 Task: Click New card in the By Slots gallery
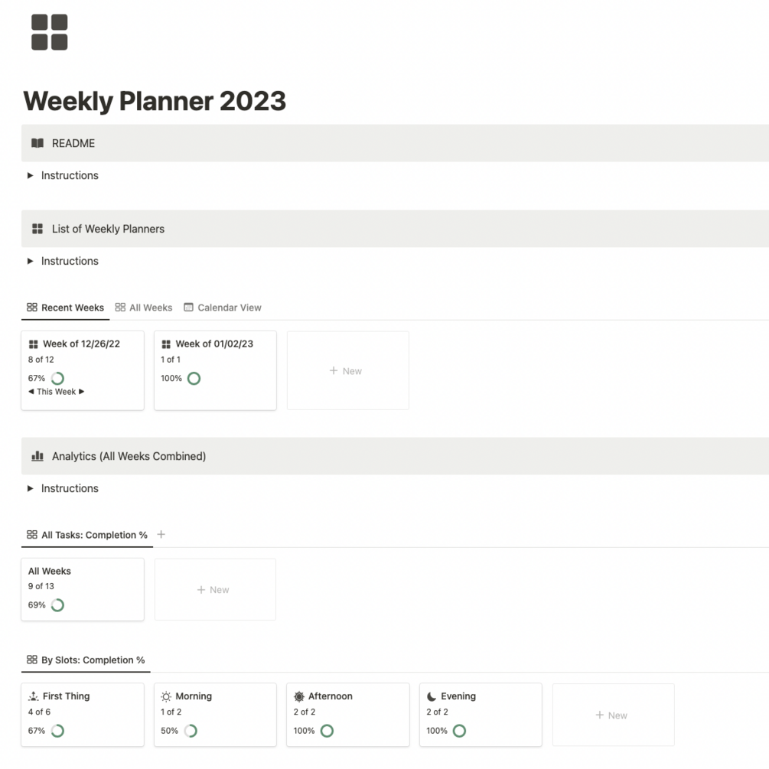pos(613,715)
